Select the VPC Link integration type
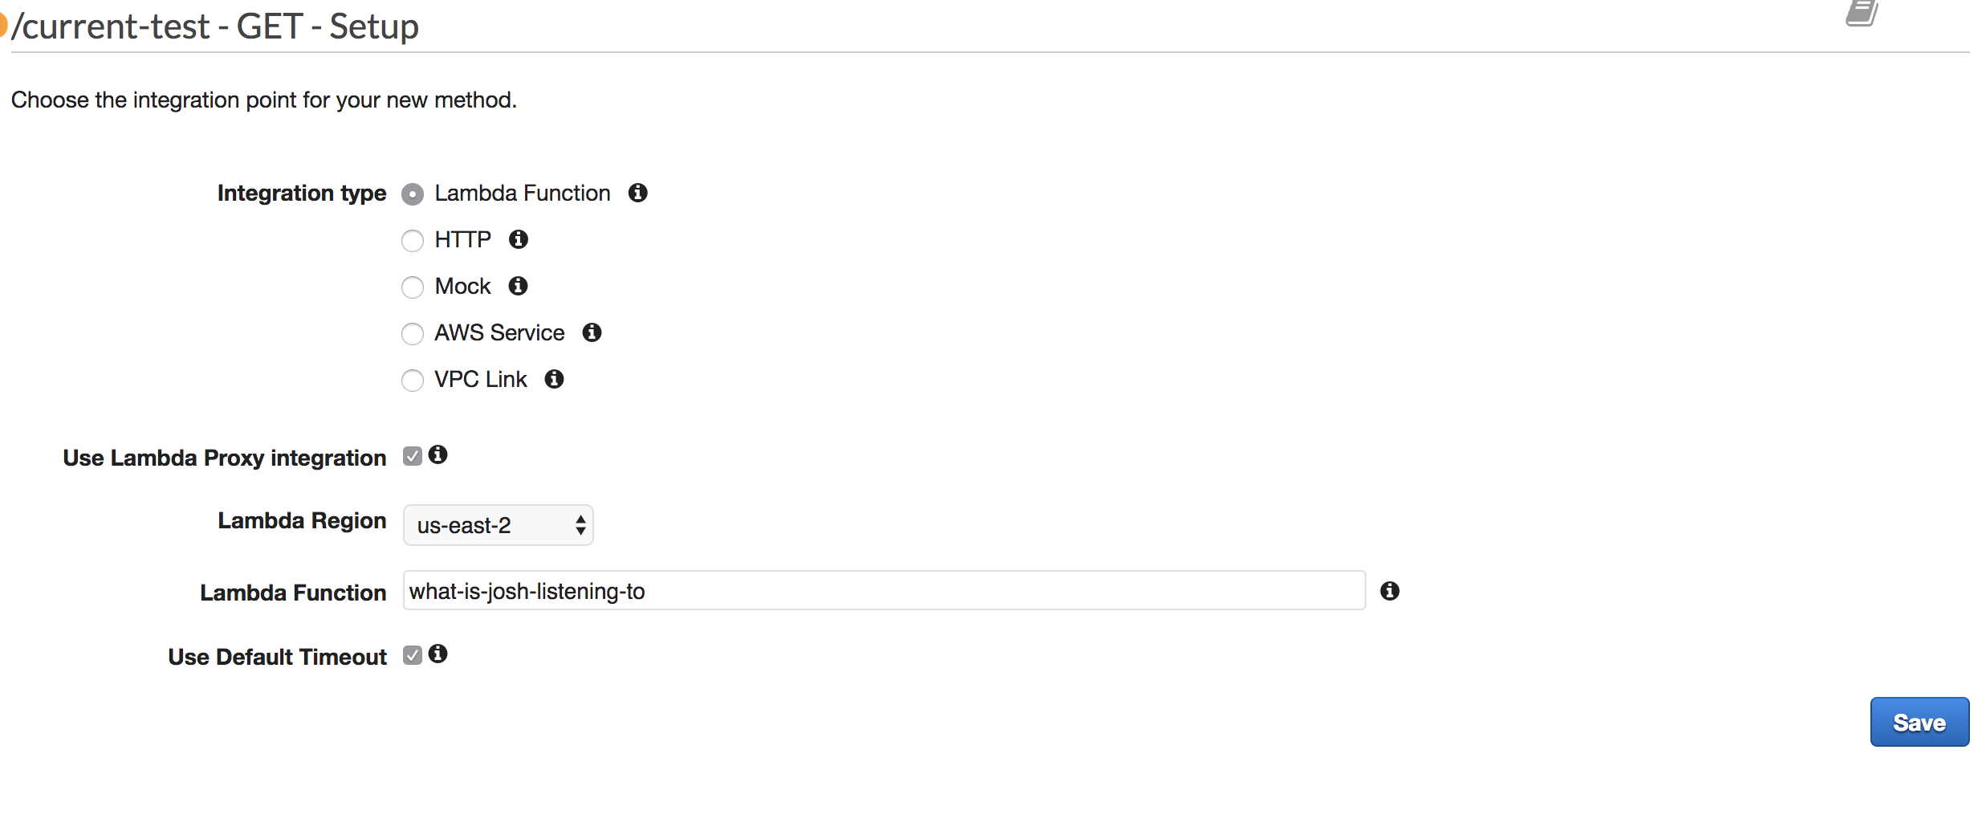This screenshot has width=1986, height=827. [x=413, y=380]
